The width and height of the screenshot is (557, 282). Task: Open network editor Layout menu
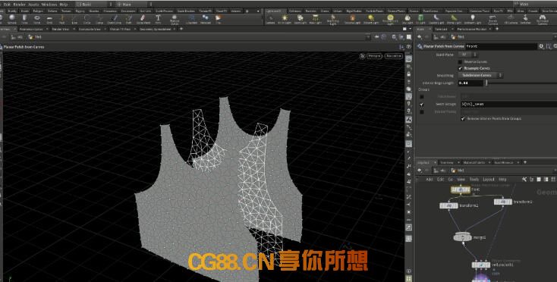click(489, 180)
